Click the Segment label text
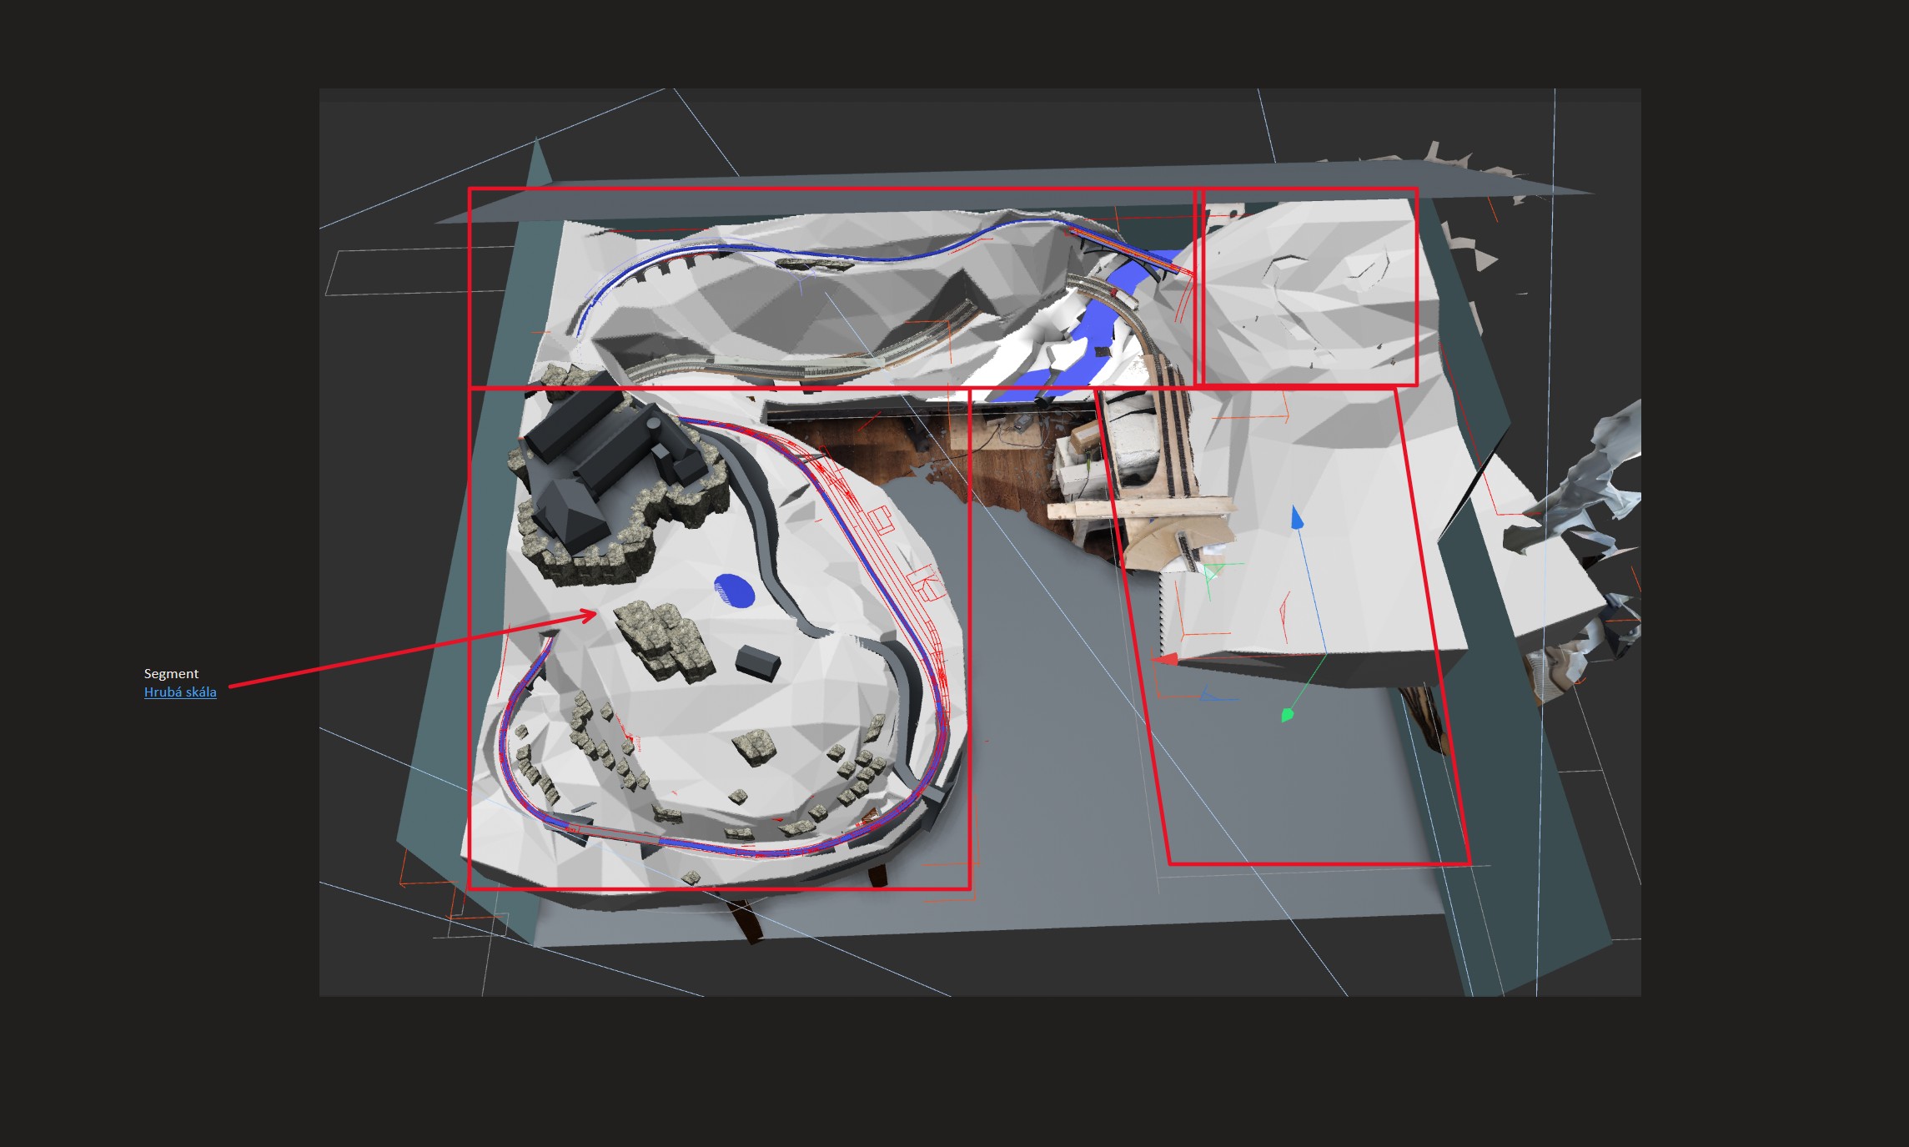Image resolution: width=1909 pixels, height=1147 pixels. (171, 674)
